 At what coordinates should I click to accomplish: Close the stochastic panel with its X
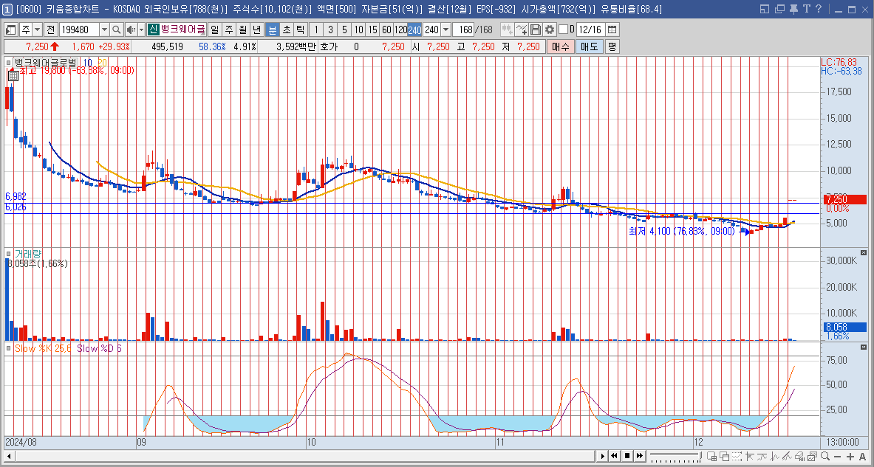pos(864,348)
